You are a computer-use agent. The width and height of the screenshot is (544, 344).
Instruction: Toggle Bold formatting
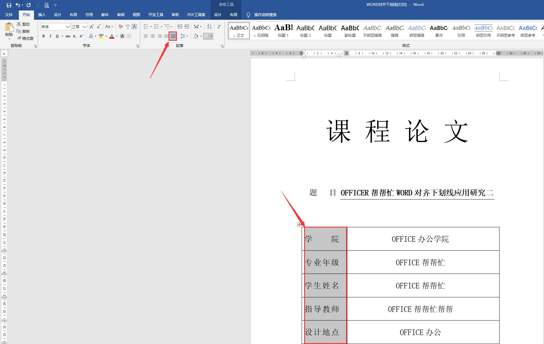click(44, 36)
